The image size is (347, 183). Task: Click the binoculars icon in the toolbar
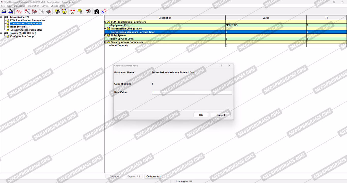(97, 11)
